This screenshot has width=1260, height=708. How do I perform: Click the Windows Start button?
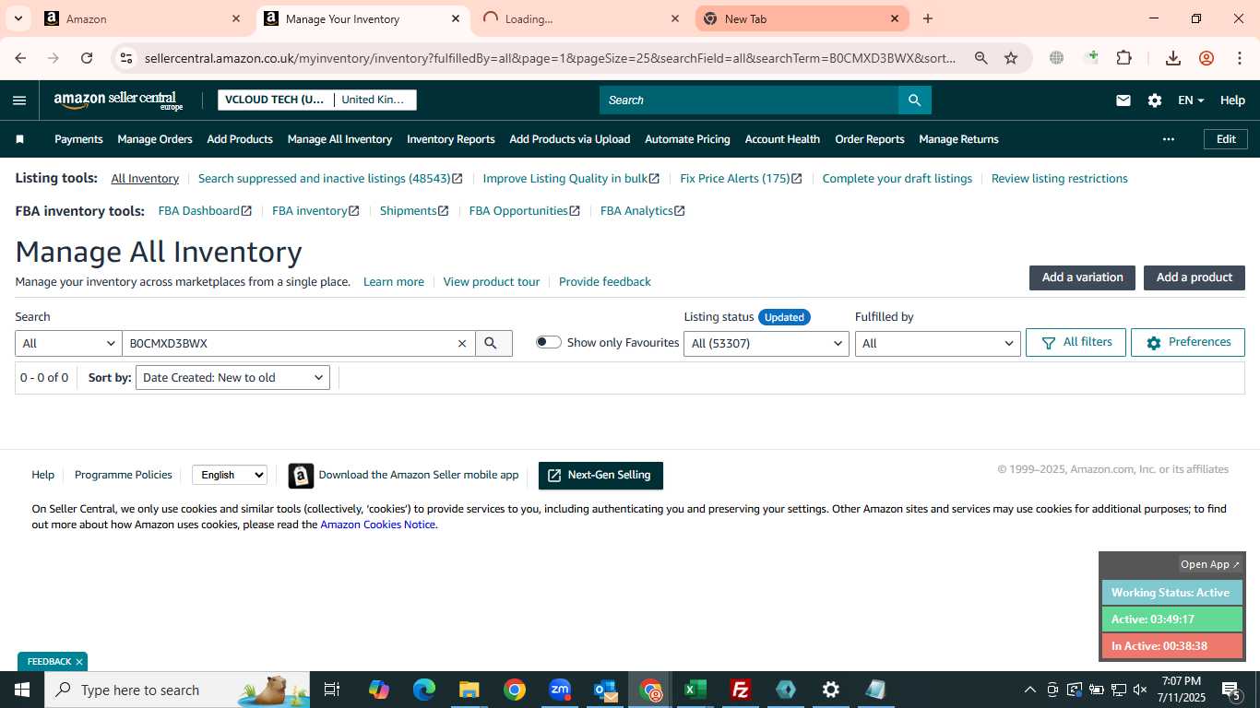pyautogui.click(x=22, y=690)
